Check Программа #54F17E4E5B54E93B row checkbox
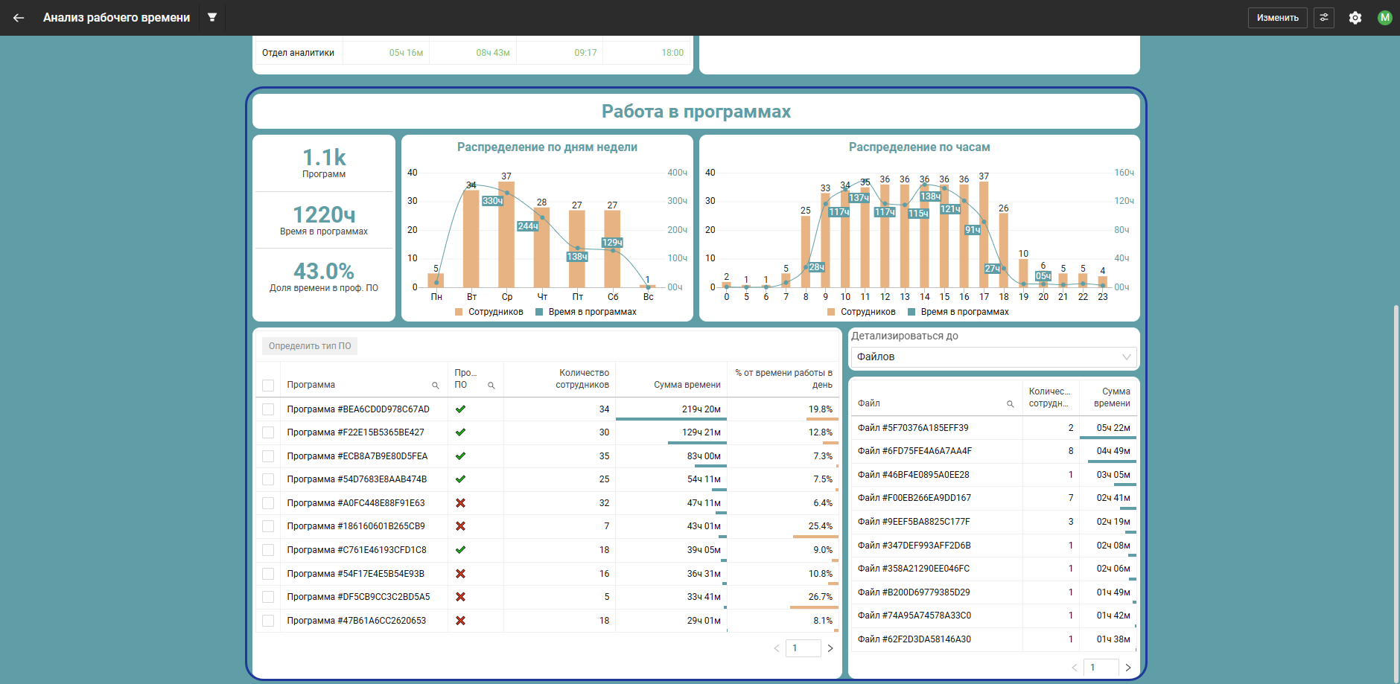The width and height of the screenshot is (1400, 684). [268, 574]
